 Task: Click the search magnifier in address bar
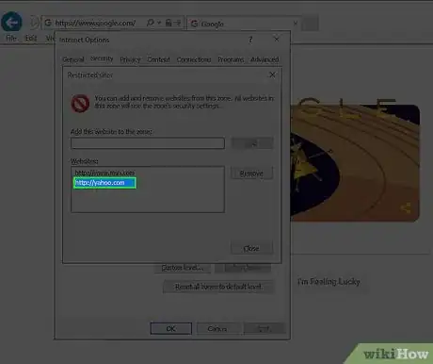(151, 23)
